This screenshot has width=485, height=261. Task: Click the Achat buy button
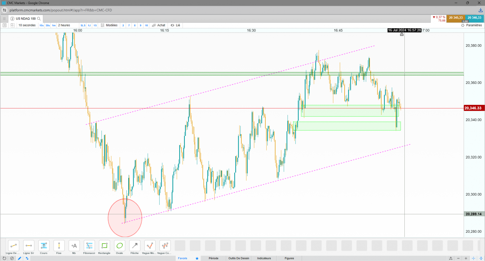point(158,25)
